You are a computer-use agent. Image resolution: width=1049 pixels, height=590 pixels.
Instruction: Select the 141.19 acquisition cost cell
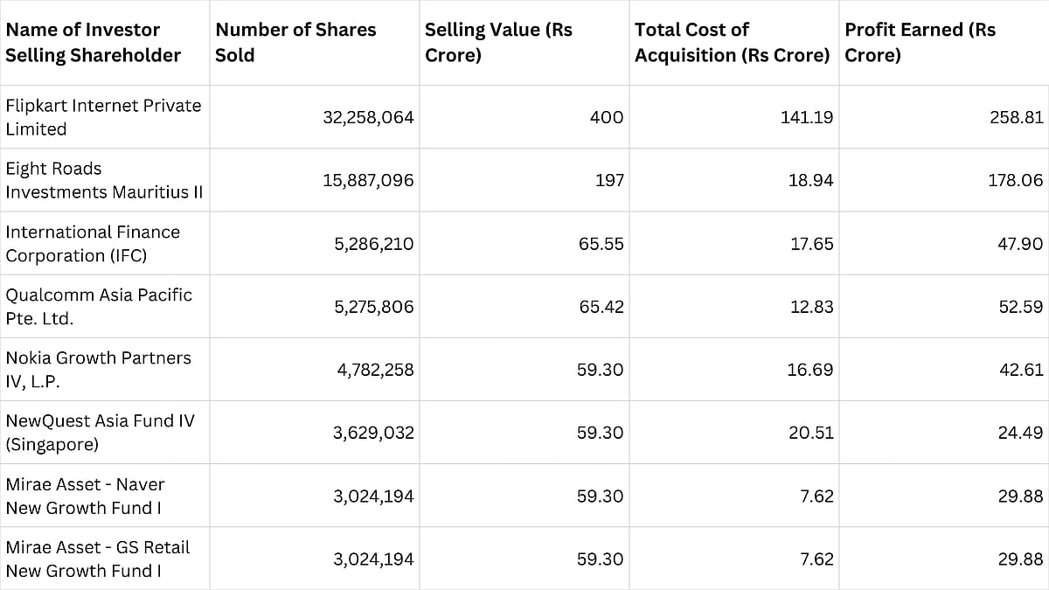coord(807,117)
